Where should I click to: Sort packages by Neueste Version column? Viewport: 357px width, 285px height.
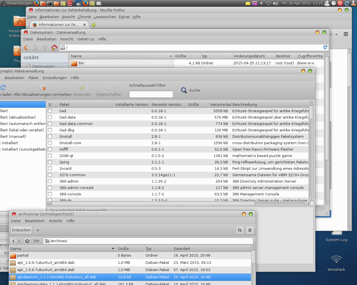168,104
